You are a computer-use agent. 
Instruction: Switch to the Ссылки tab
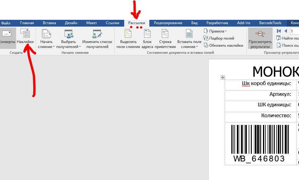pos(112,23)
